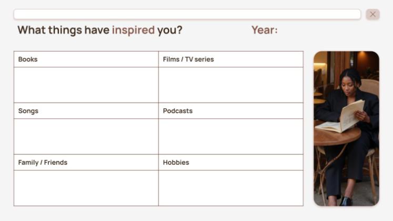
Task: Select the Family / Friends header cell
Action: pyautogui.click(x=86, y=163)
